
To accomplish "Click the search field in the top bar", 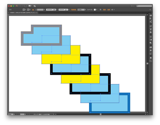I will click(144, 6).
